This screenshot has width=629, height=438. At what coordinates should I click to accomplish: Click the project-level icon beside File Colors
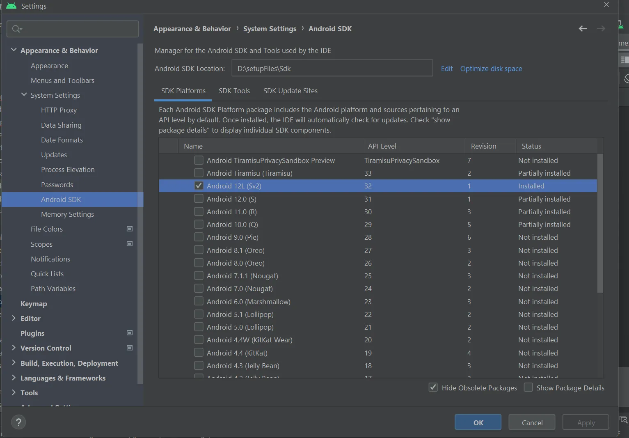click(130, 229)
